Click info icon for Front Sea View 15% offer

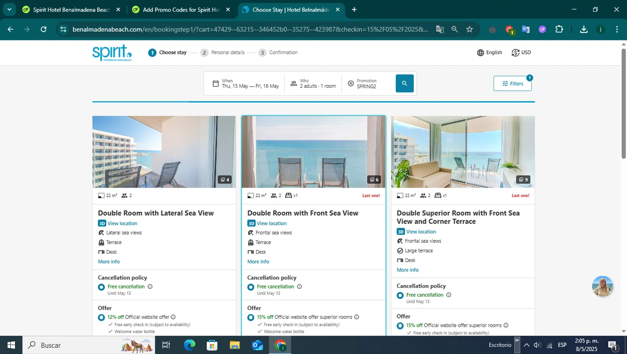(x=357, y=317)
